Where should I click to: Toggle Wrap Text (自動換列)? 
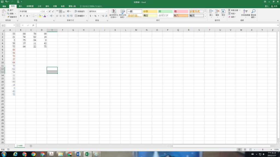(80, 11)
